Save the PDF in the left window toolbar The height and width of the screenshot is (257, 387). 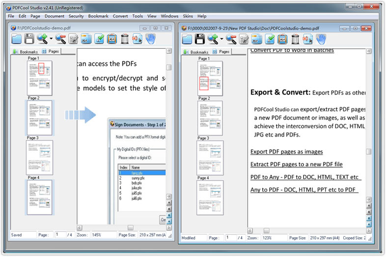pos(29,39)
